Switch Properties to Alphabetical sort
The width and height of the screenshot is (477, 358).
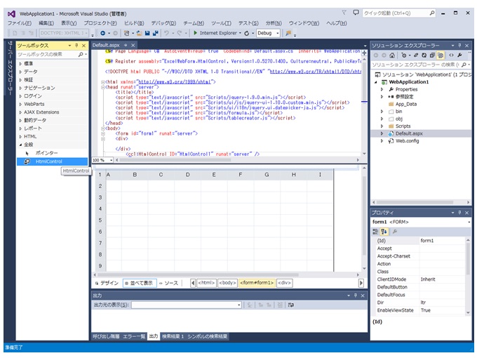(x=384, y=232)
